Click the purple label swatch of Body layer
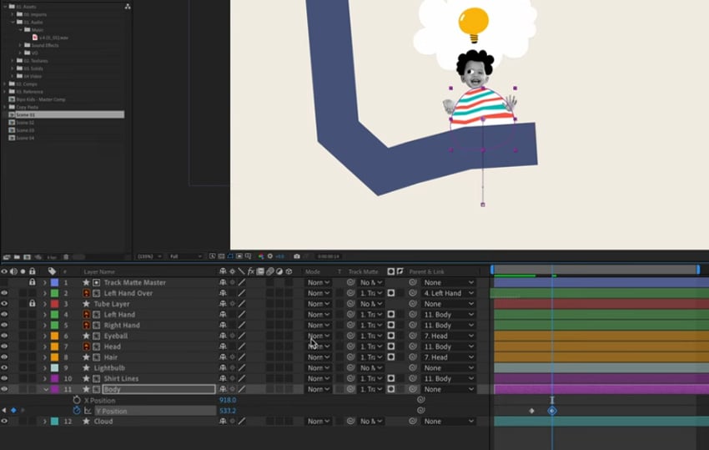This screenshot has height=450, width=709. pyautogui.click(x=54, y=389)
